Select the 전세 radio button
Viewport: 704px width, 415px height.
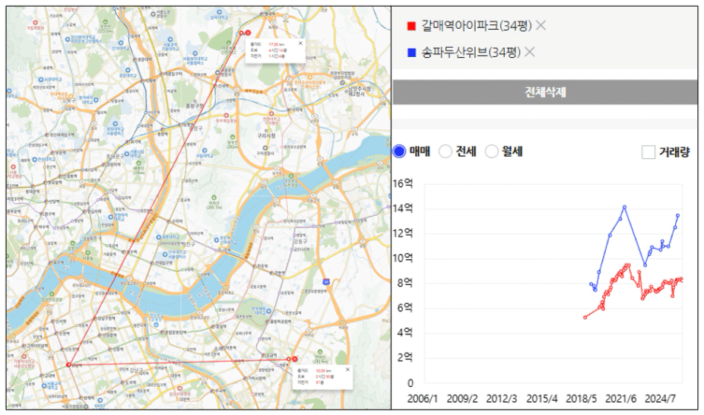pos(446,152)
